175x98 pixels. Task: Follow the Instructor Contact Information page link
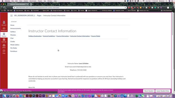pos(80,36)
